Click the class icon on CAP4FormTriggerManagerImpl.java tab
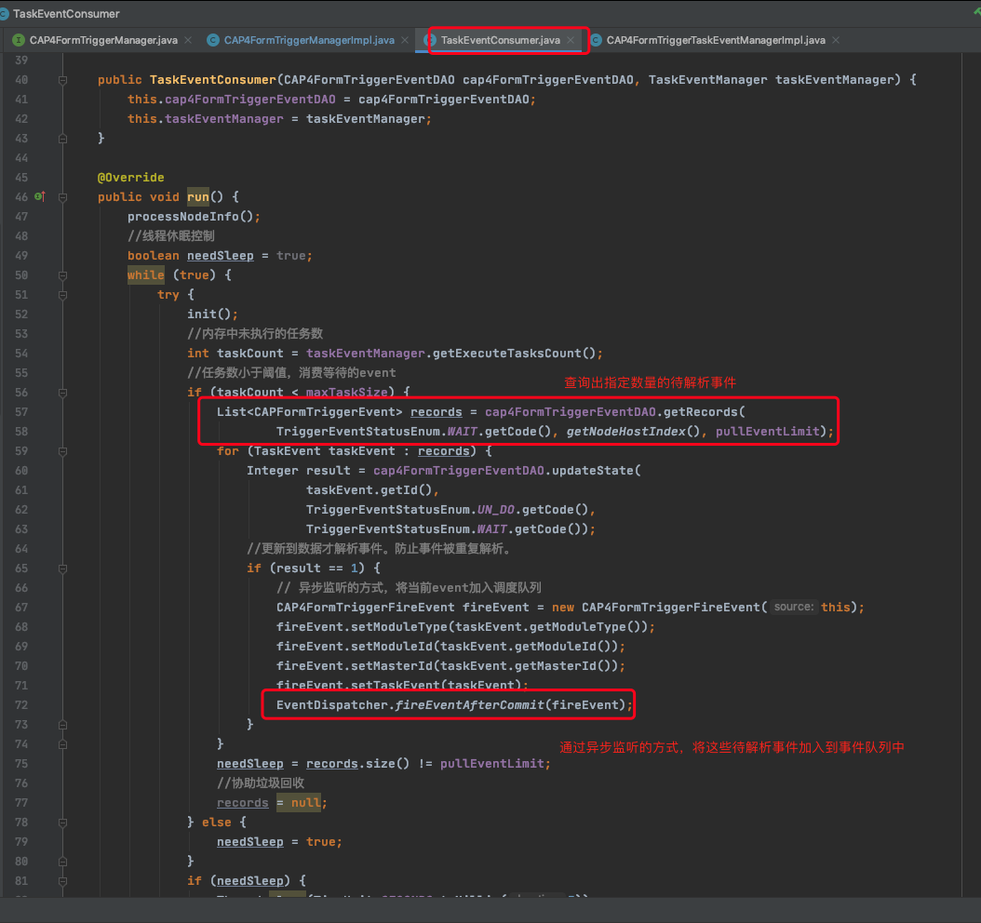 (213, 40)
